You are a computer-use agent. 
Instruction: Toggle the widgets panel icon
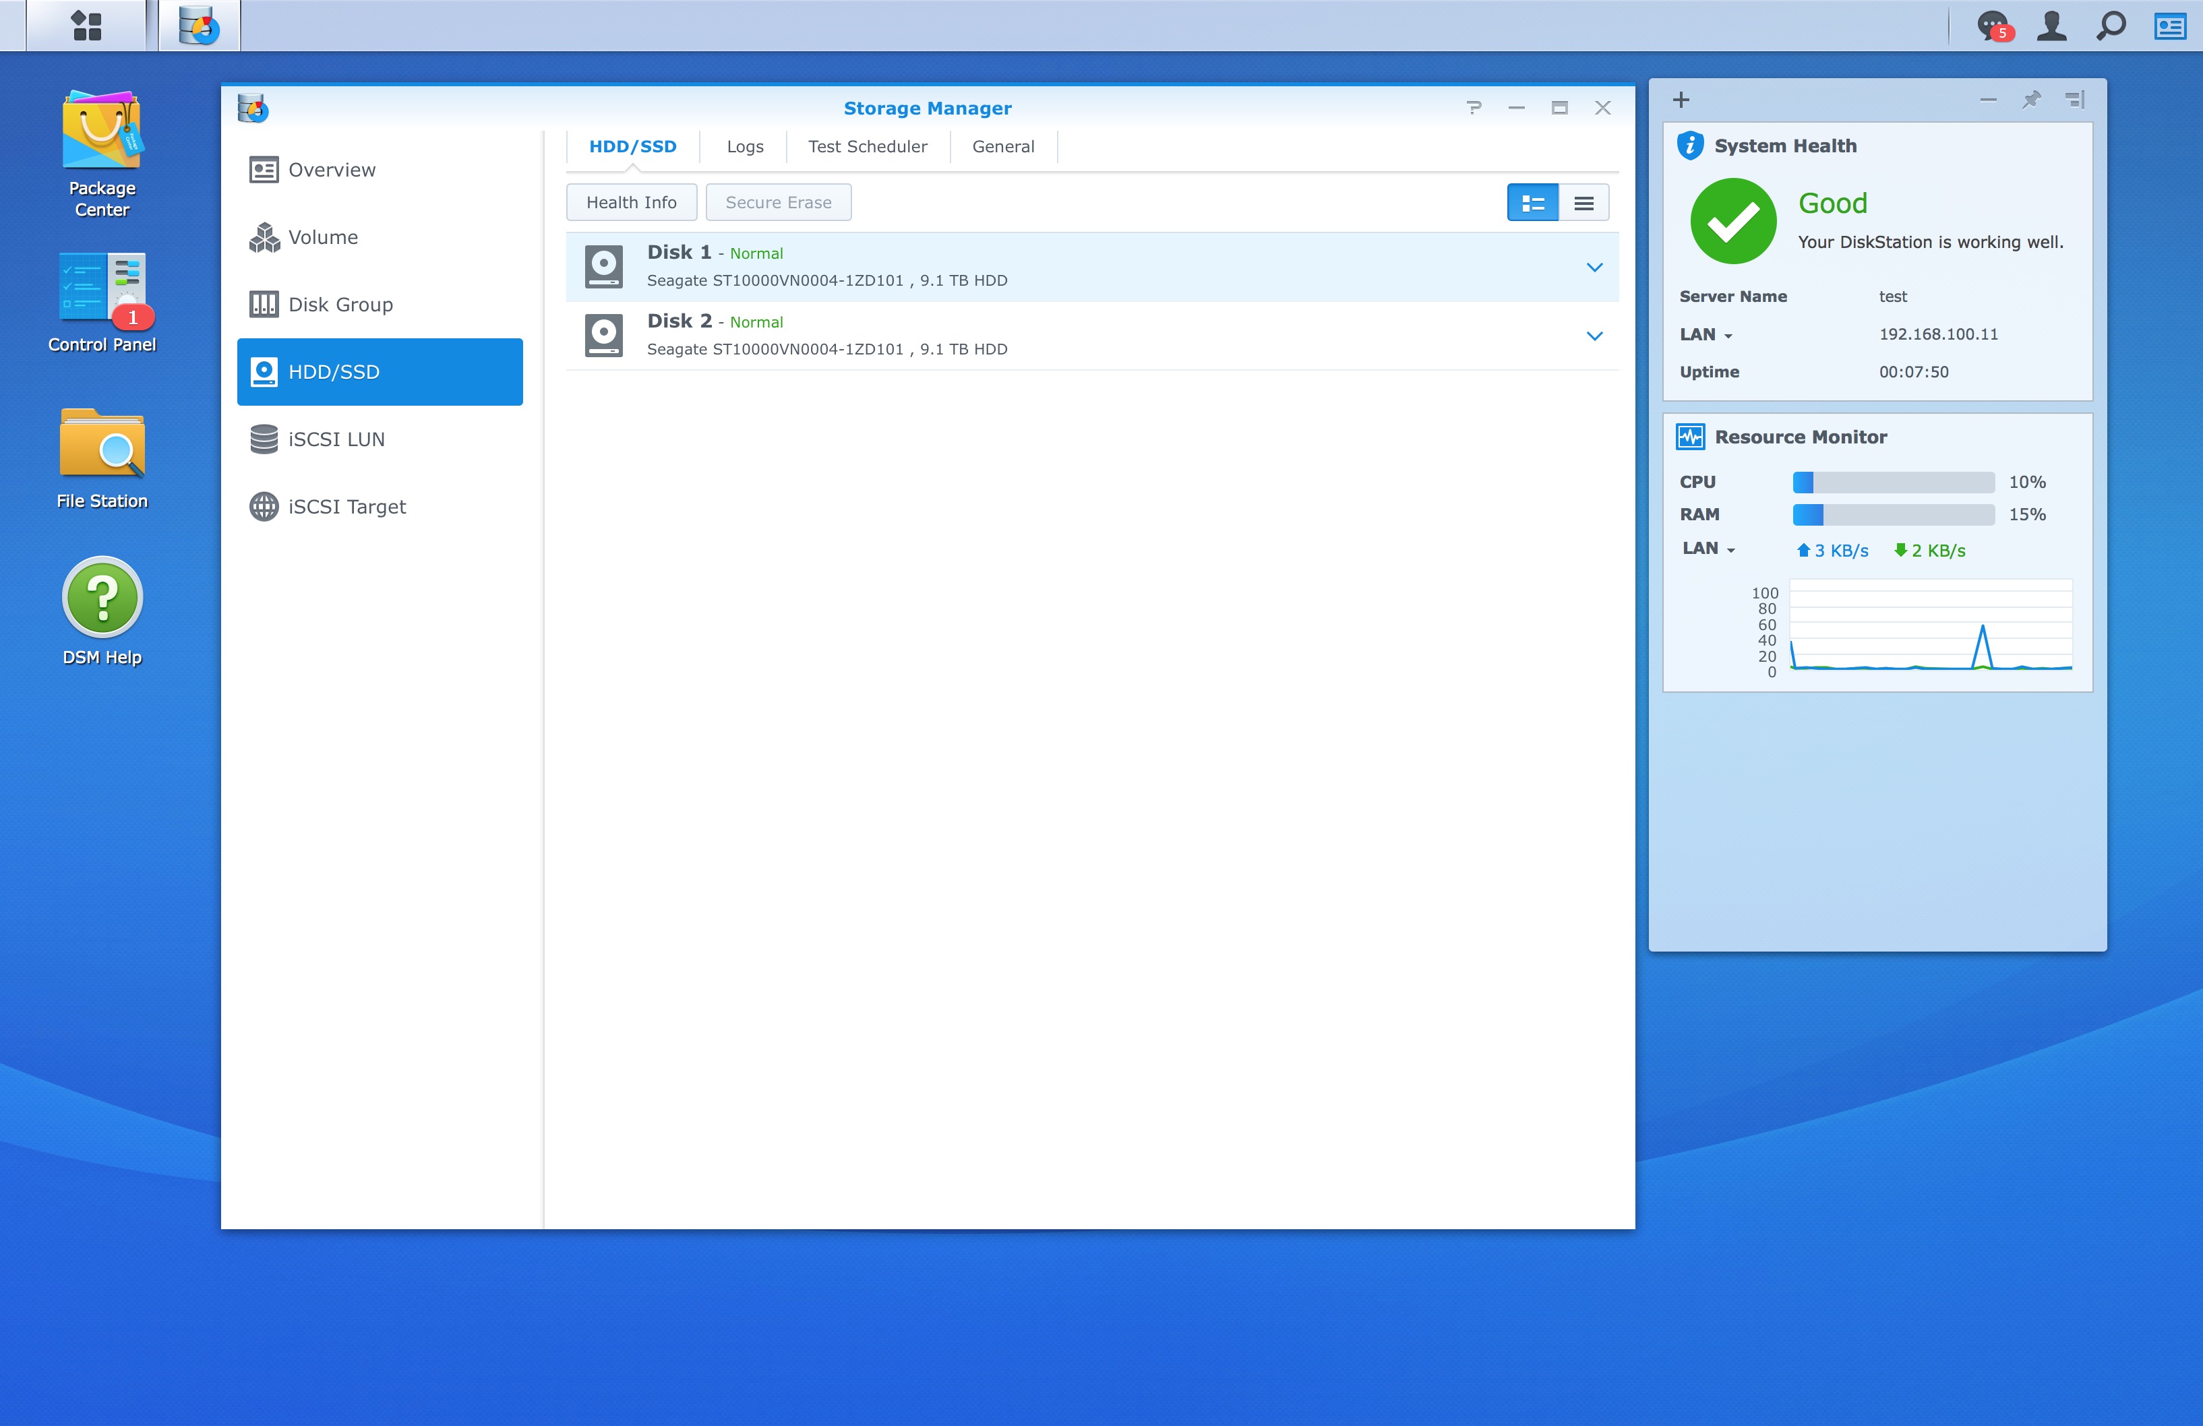coord(2170,25)
